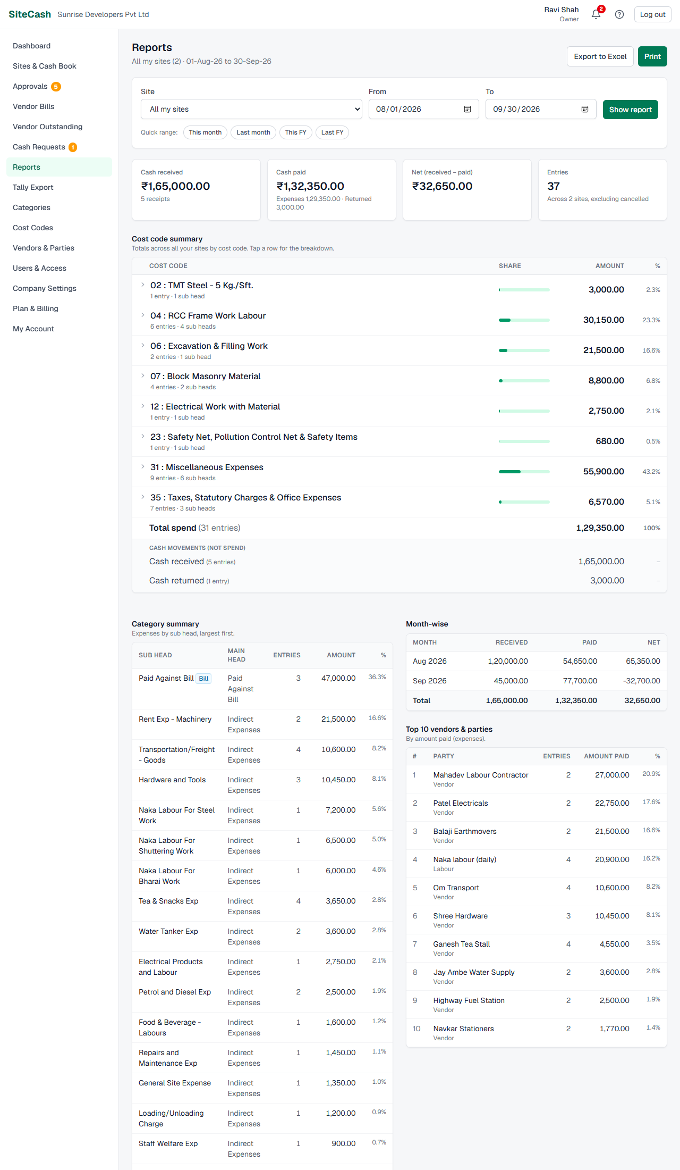Open My Account page
This screenshot has width=680, height=1170.
pyautogui.click(x=59, y=329)
